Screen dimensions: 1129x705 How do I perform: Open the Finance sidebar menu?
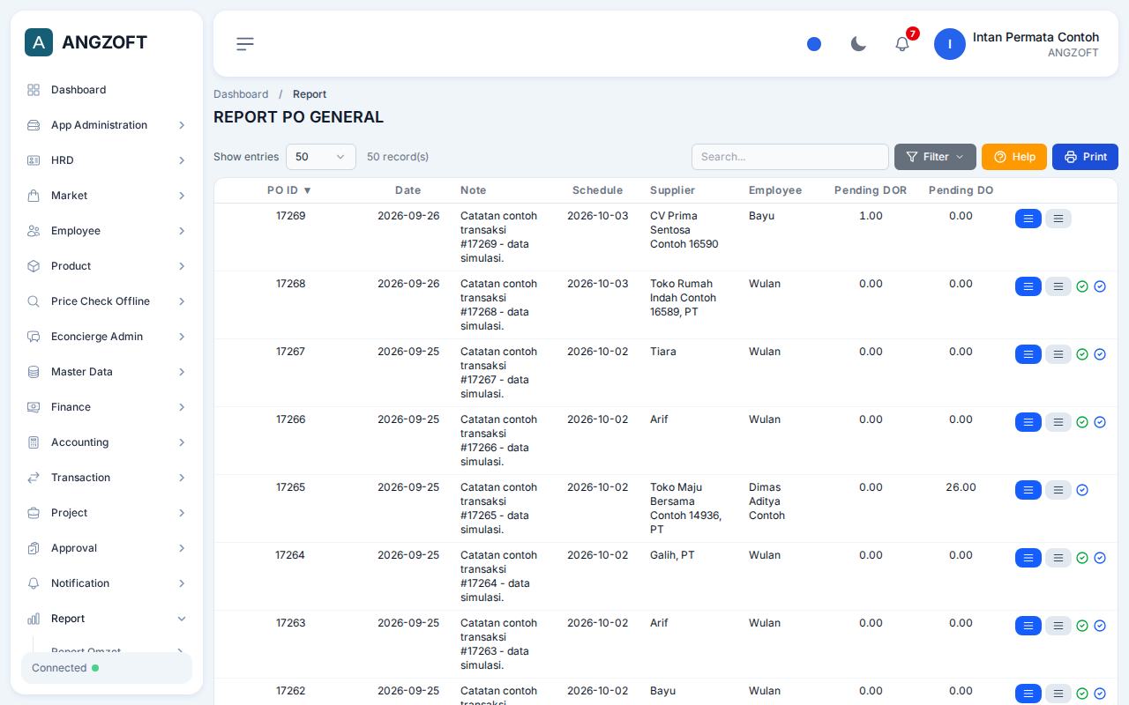point(107,407)
